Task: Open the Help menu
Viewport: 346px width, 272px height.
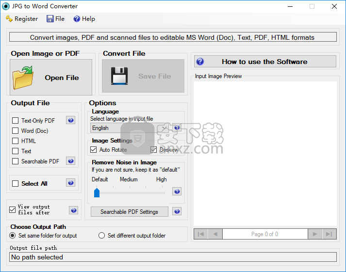Action: (x=84, y=19)
